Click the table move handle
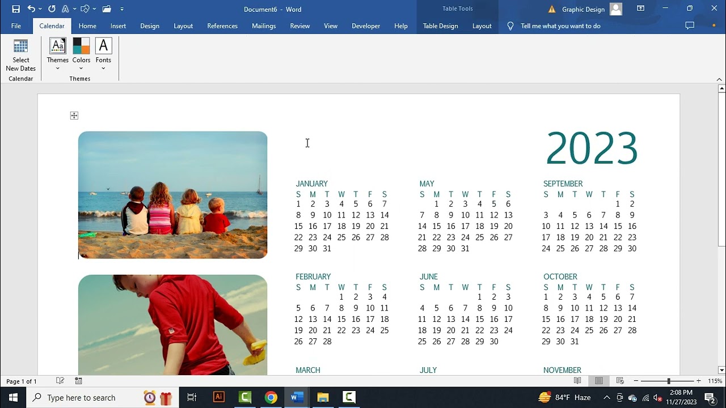The height and width of the screenshot is (408, 726). (x=74, y=116)
